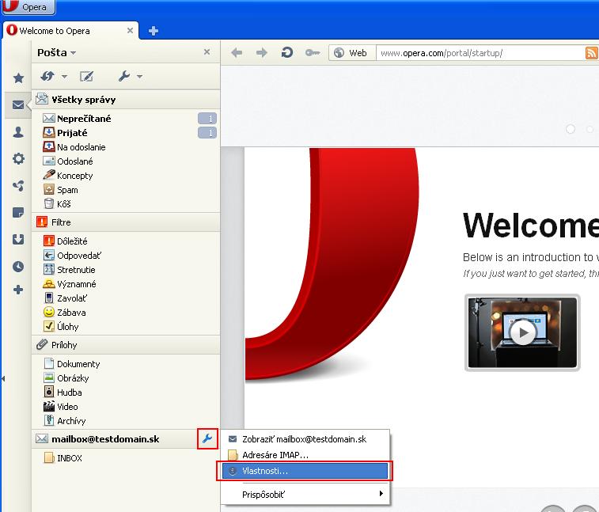Screen dimensions: 599x512
Task: Open the Pošta panel dropdown
Action: point(56,53)
